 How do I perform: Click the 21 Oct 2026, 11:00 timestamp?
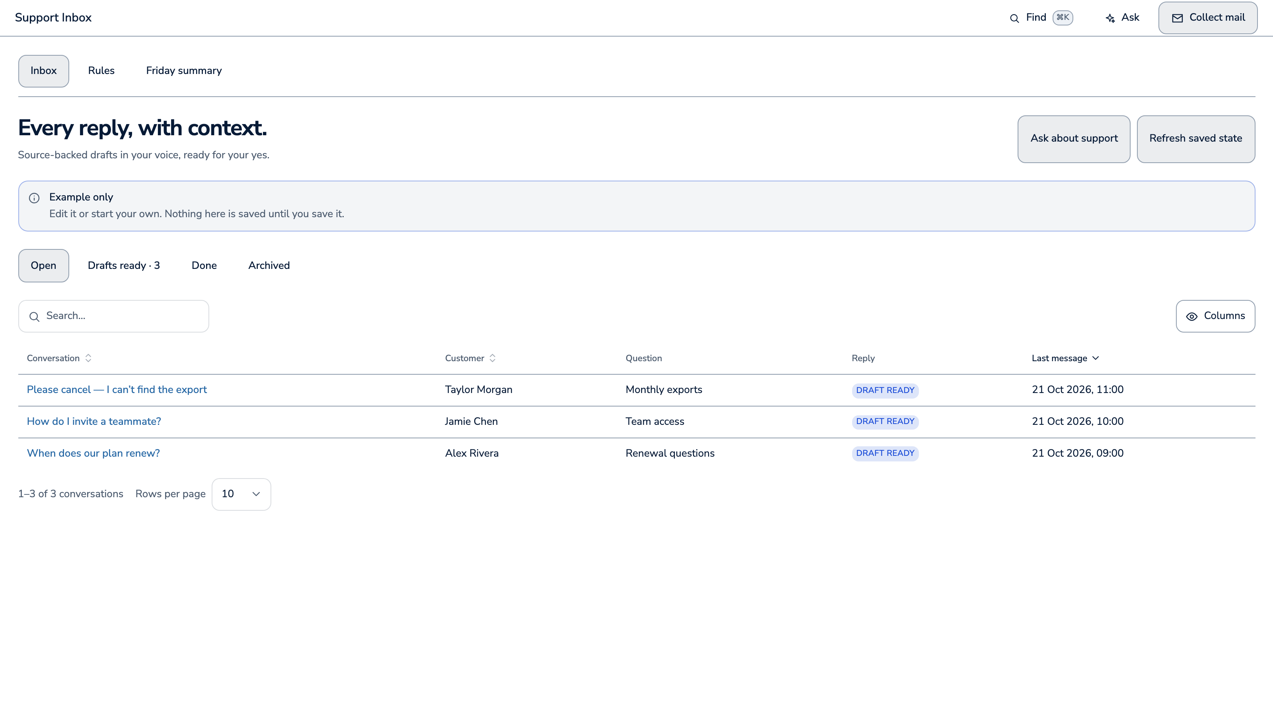1077,390
